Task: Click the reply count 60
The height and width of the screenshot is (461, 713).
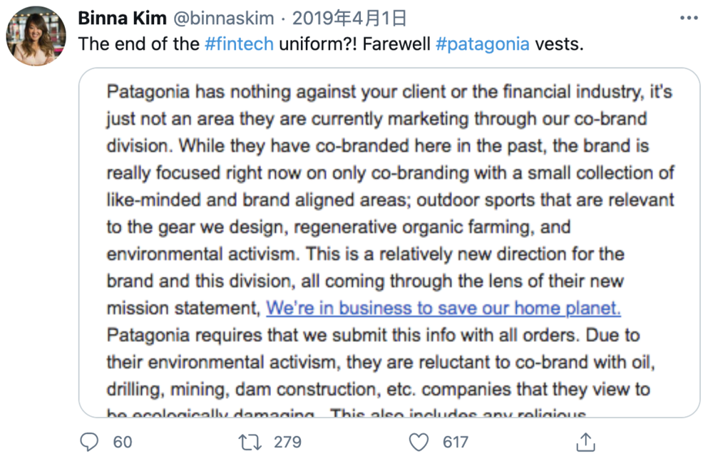Action: (123, 442)
